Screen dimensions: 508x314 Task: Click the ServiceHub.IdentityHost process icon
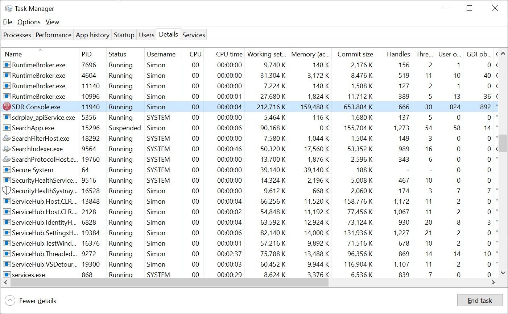pyautogui.click(x=7, y=222)
